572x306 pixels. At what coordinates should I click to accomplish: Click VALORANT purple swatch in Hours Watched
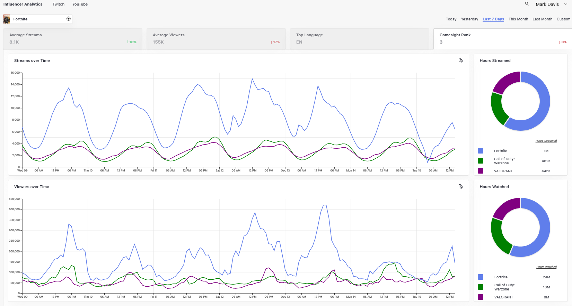[481, 297]
